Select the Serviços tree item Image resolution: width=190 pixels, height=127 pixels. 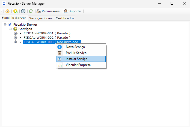click(x=25, y=29)
